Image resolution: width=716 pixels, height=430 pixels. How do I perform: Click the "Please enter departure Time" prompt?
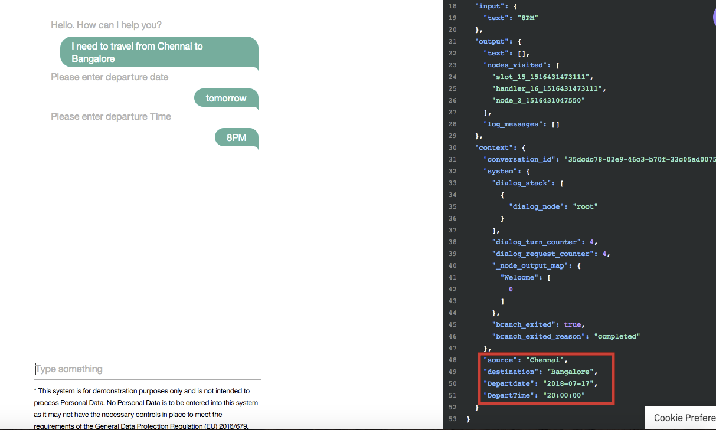[x=111, y=117]
